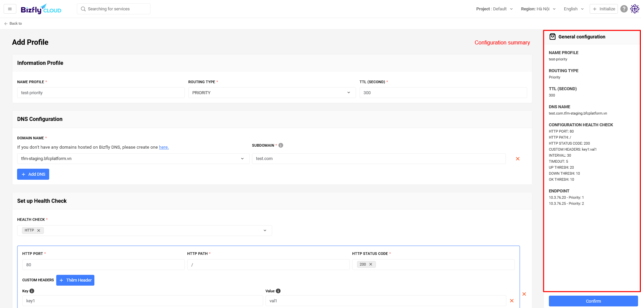Expand the HEALTH CHECK type dropdown
Image resolution: width=641 pixels, height=308 pixels.
[145, 230]
